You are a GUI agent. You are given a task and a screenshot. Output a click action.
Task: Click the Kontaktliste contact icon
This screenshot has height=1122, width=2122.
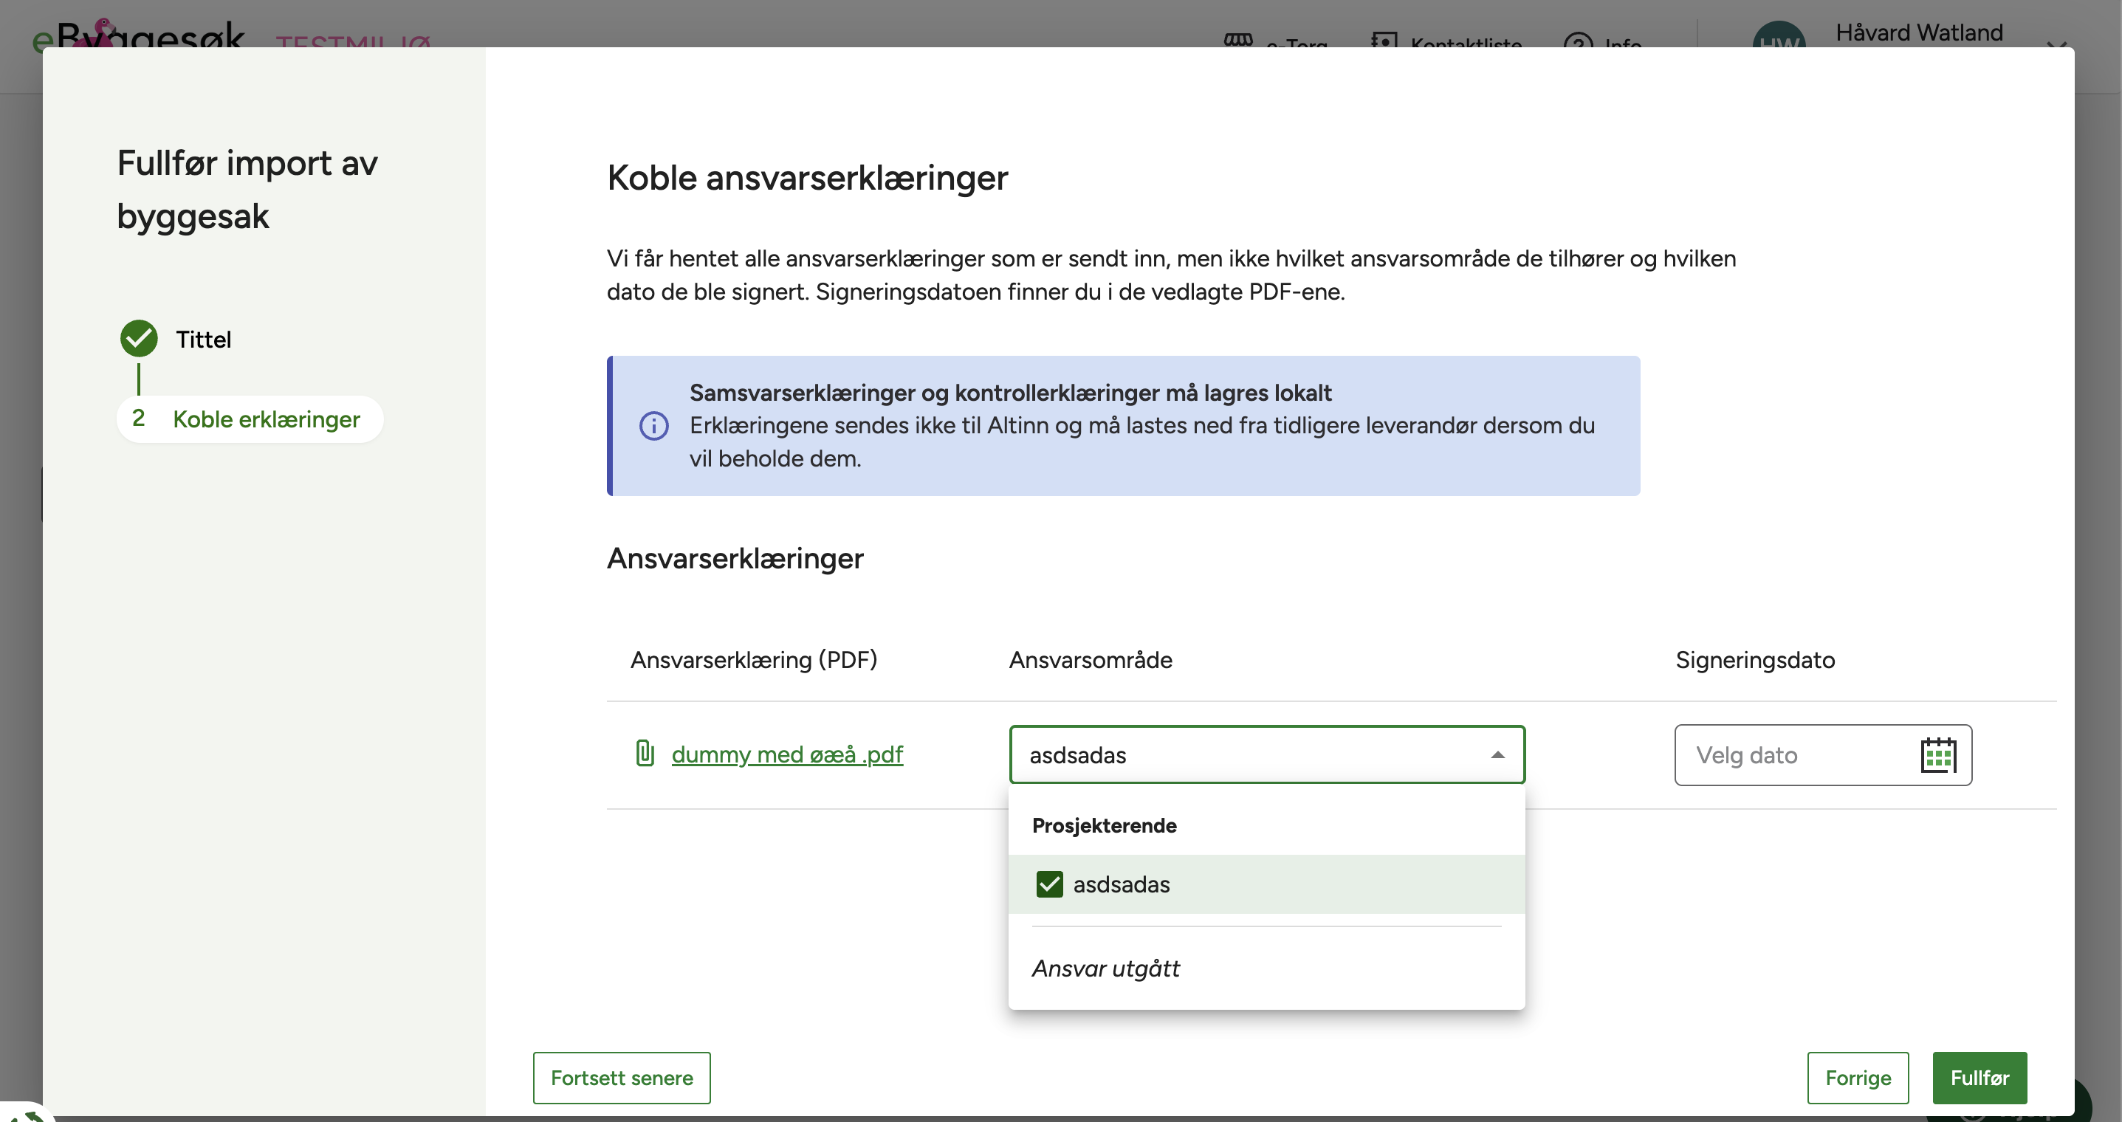click(x=1384, y=40)
